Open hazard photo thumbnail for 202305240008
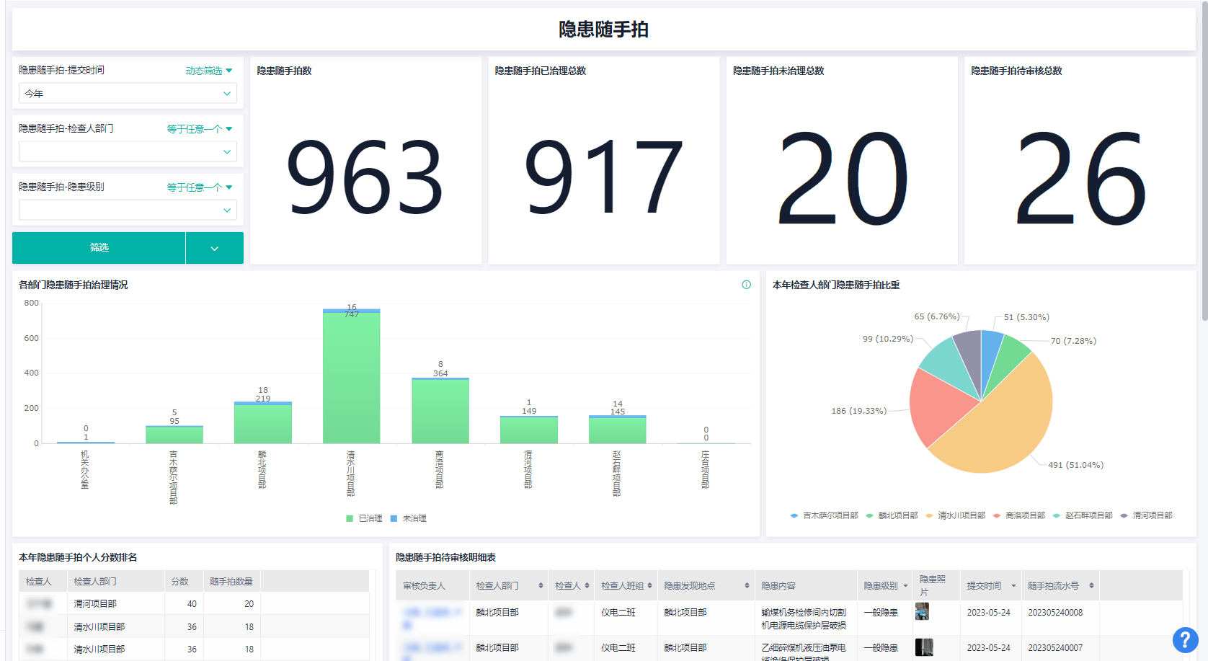The image size is (1208, 661). 922,612
